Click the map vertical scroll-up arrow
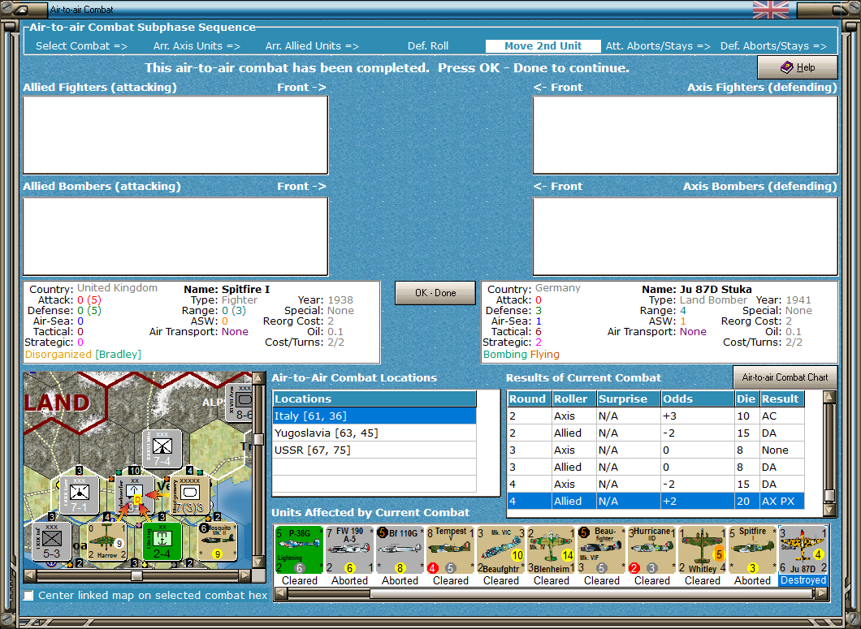This screenshot has width=861, height=629. click(258, 379)
